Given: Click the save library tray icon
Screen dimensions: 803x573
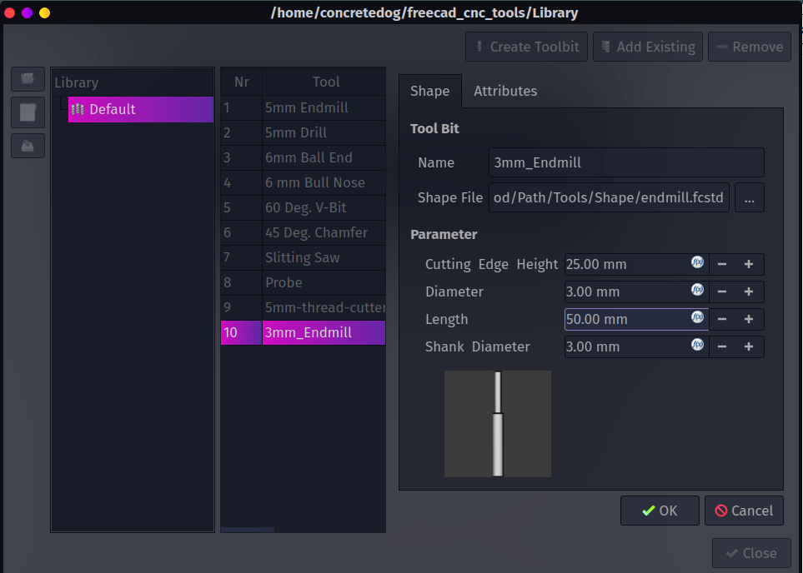Looking at the screenshot, I should tap(28, 146).
